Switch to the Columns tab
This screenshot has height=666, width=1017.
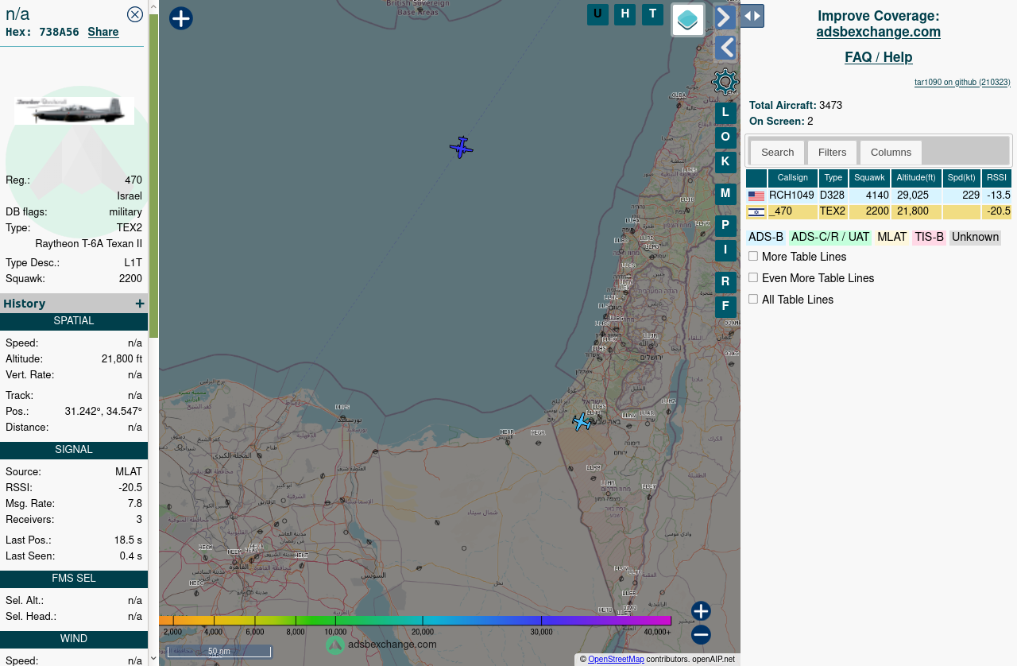click(x=891, y=153)
